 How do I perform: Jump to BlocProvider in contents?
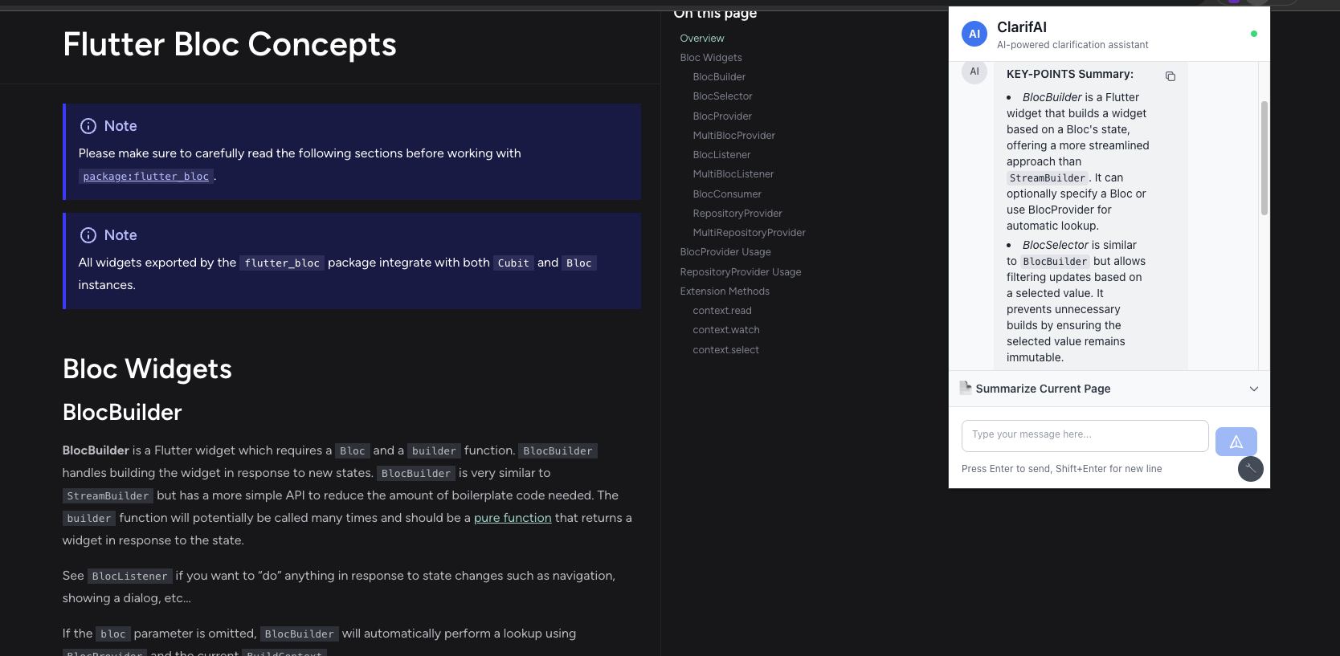722,116
